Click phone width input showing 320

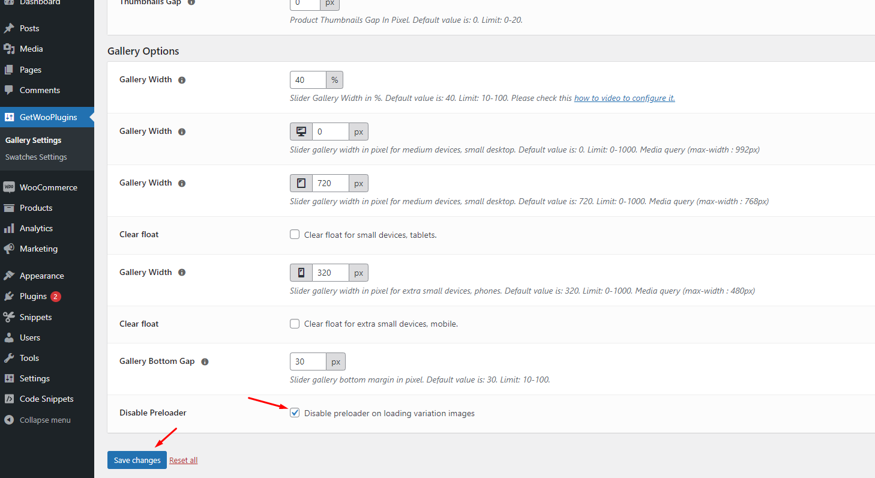tap(331, 273)
